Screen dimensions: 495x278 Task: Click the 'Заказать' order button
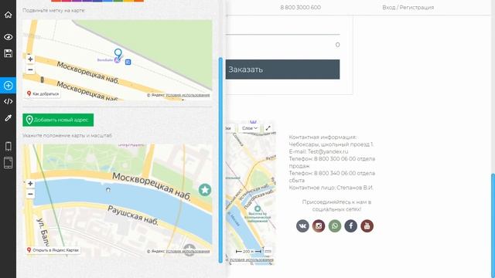click(x=282, y=69)
